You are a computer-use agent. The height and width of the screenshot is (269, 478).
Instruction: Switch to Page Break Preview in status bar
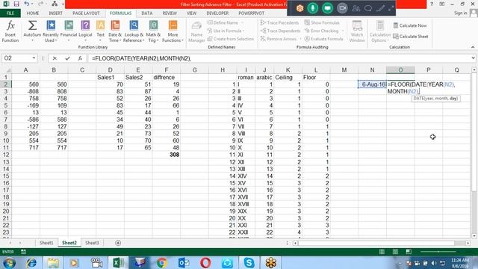point(409,252)
